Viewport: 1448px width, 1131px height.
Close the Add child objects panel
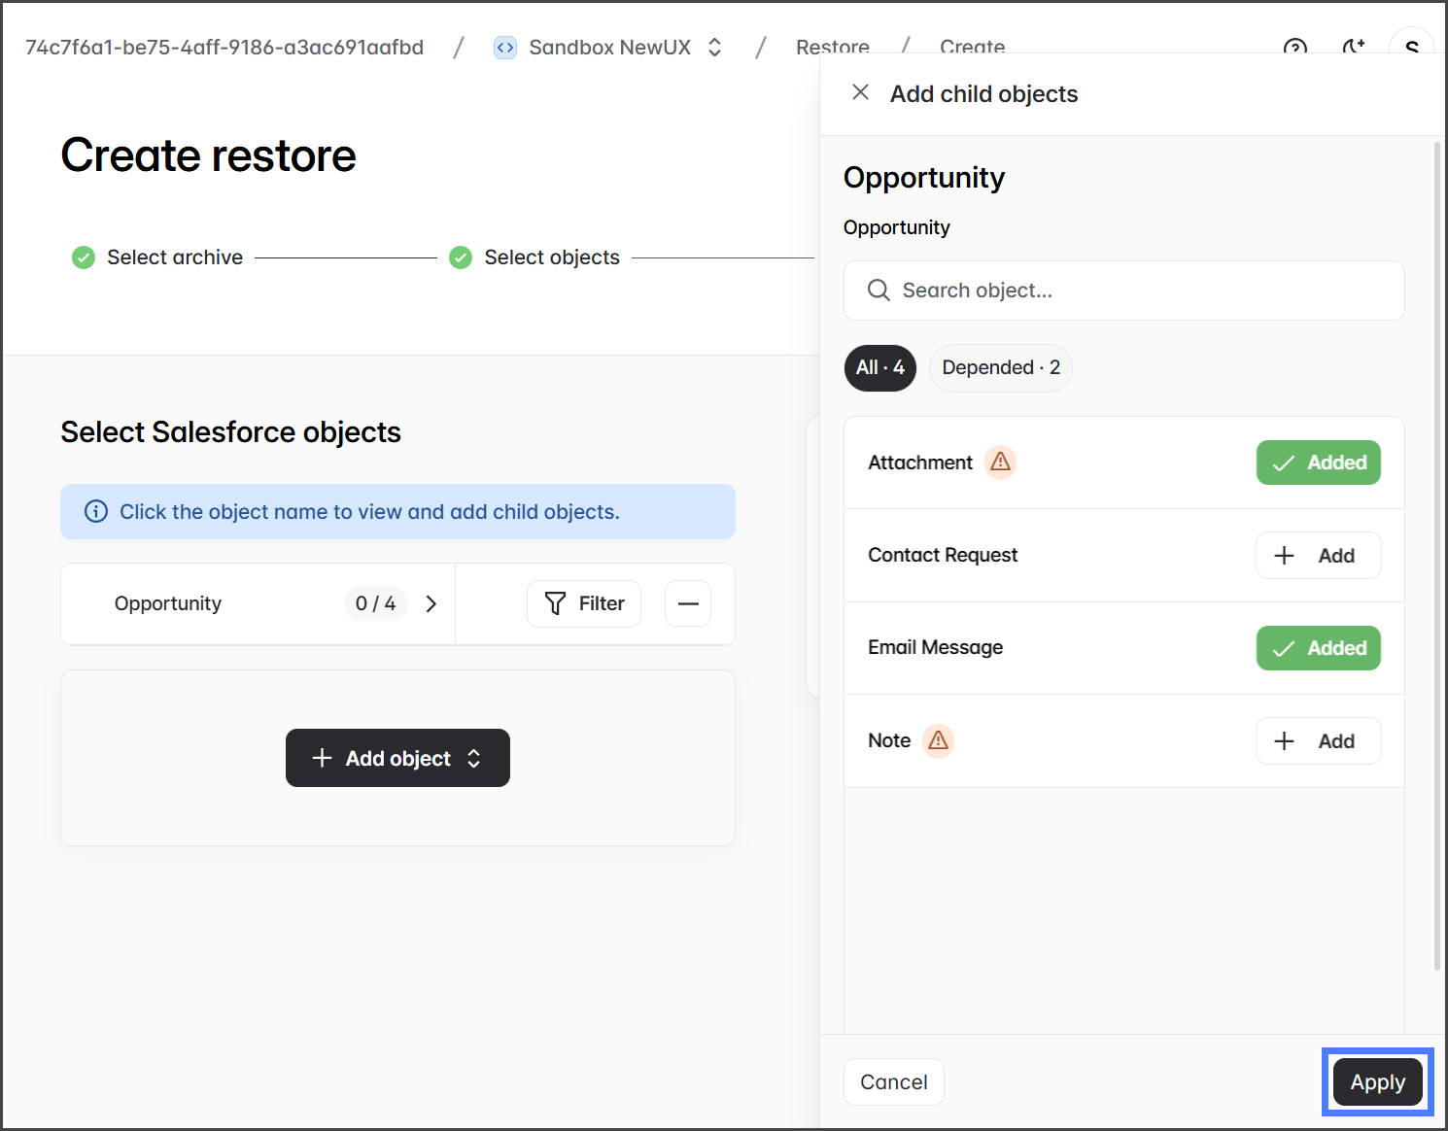click(860, 92)
